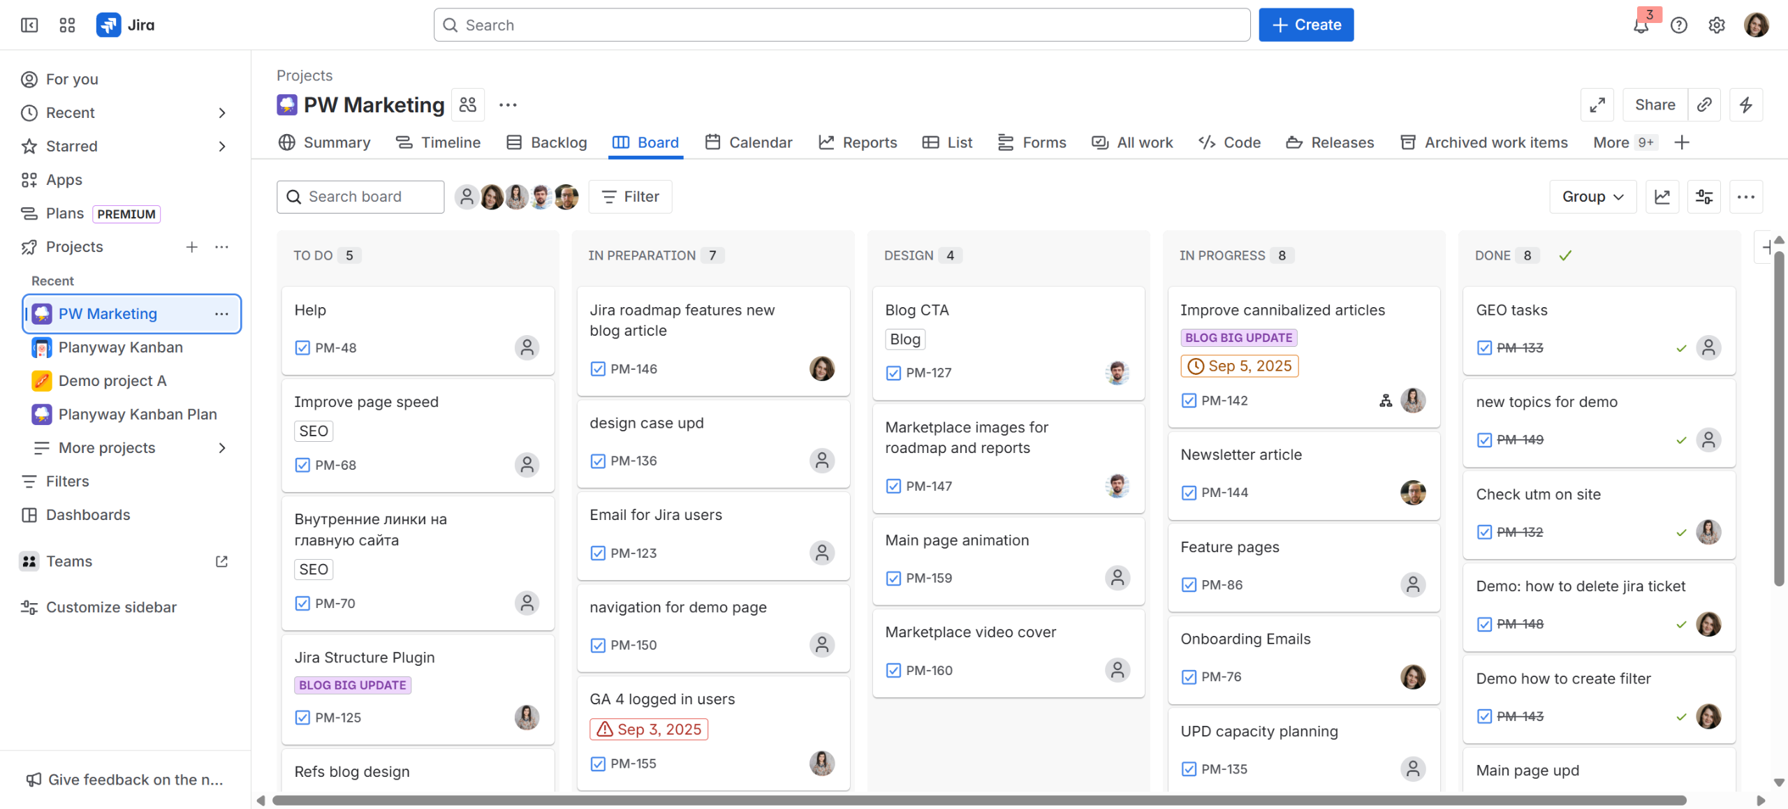The image size is (1788, 809).
Task: Click the blue Create button
Action: pos(1305,25)
